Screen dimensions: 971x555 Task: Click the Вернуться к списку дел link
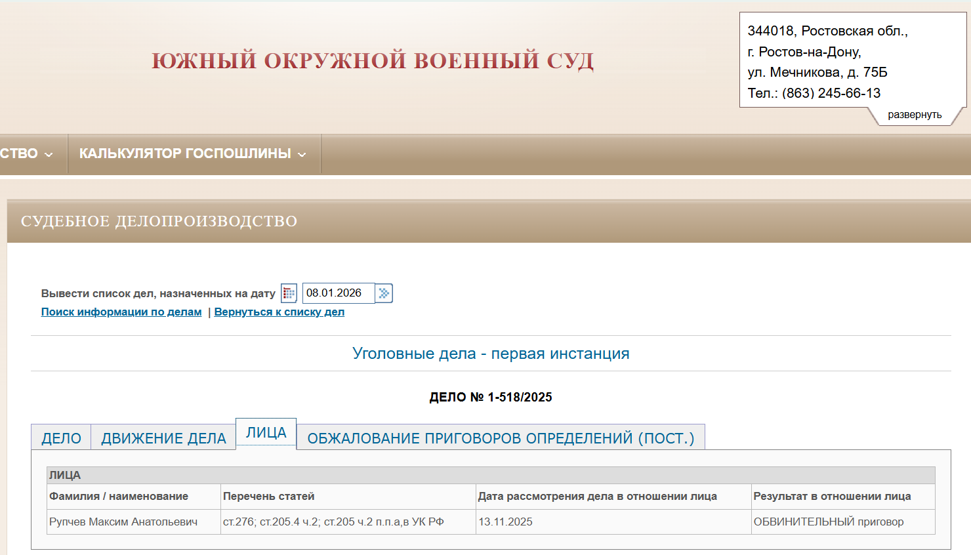tap(279, 312)
